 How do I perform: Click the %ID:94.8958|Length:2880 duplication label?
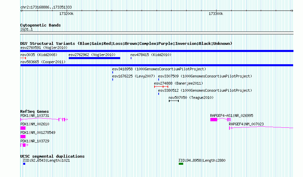pyautogui.click(x=202, y=160)
